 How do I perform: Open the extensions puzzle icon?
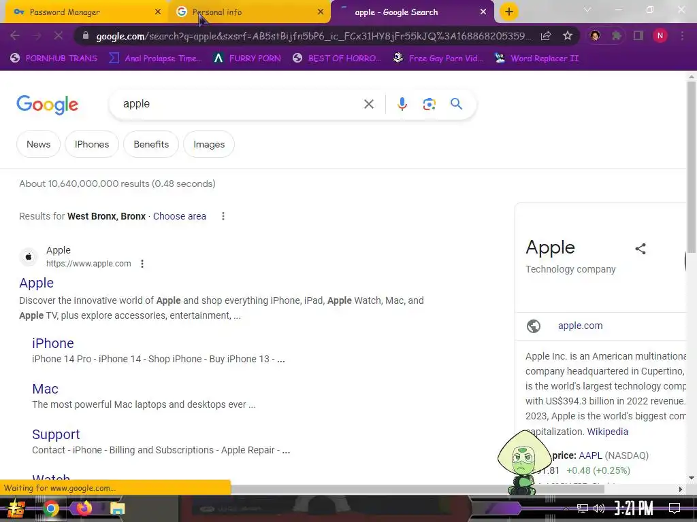point(617,36)
